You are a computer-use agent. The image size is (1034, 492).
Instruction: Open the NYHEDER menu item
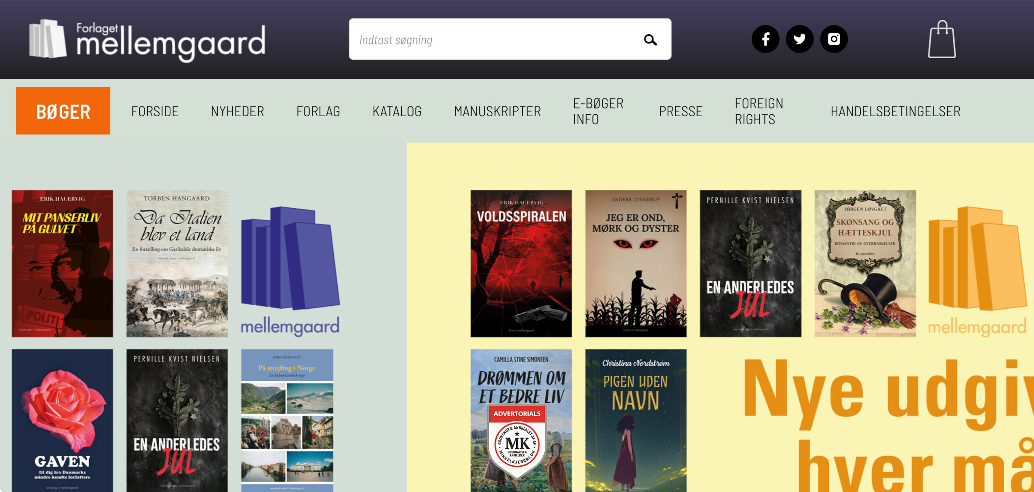(x=237, y=111)
